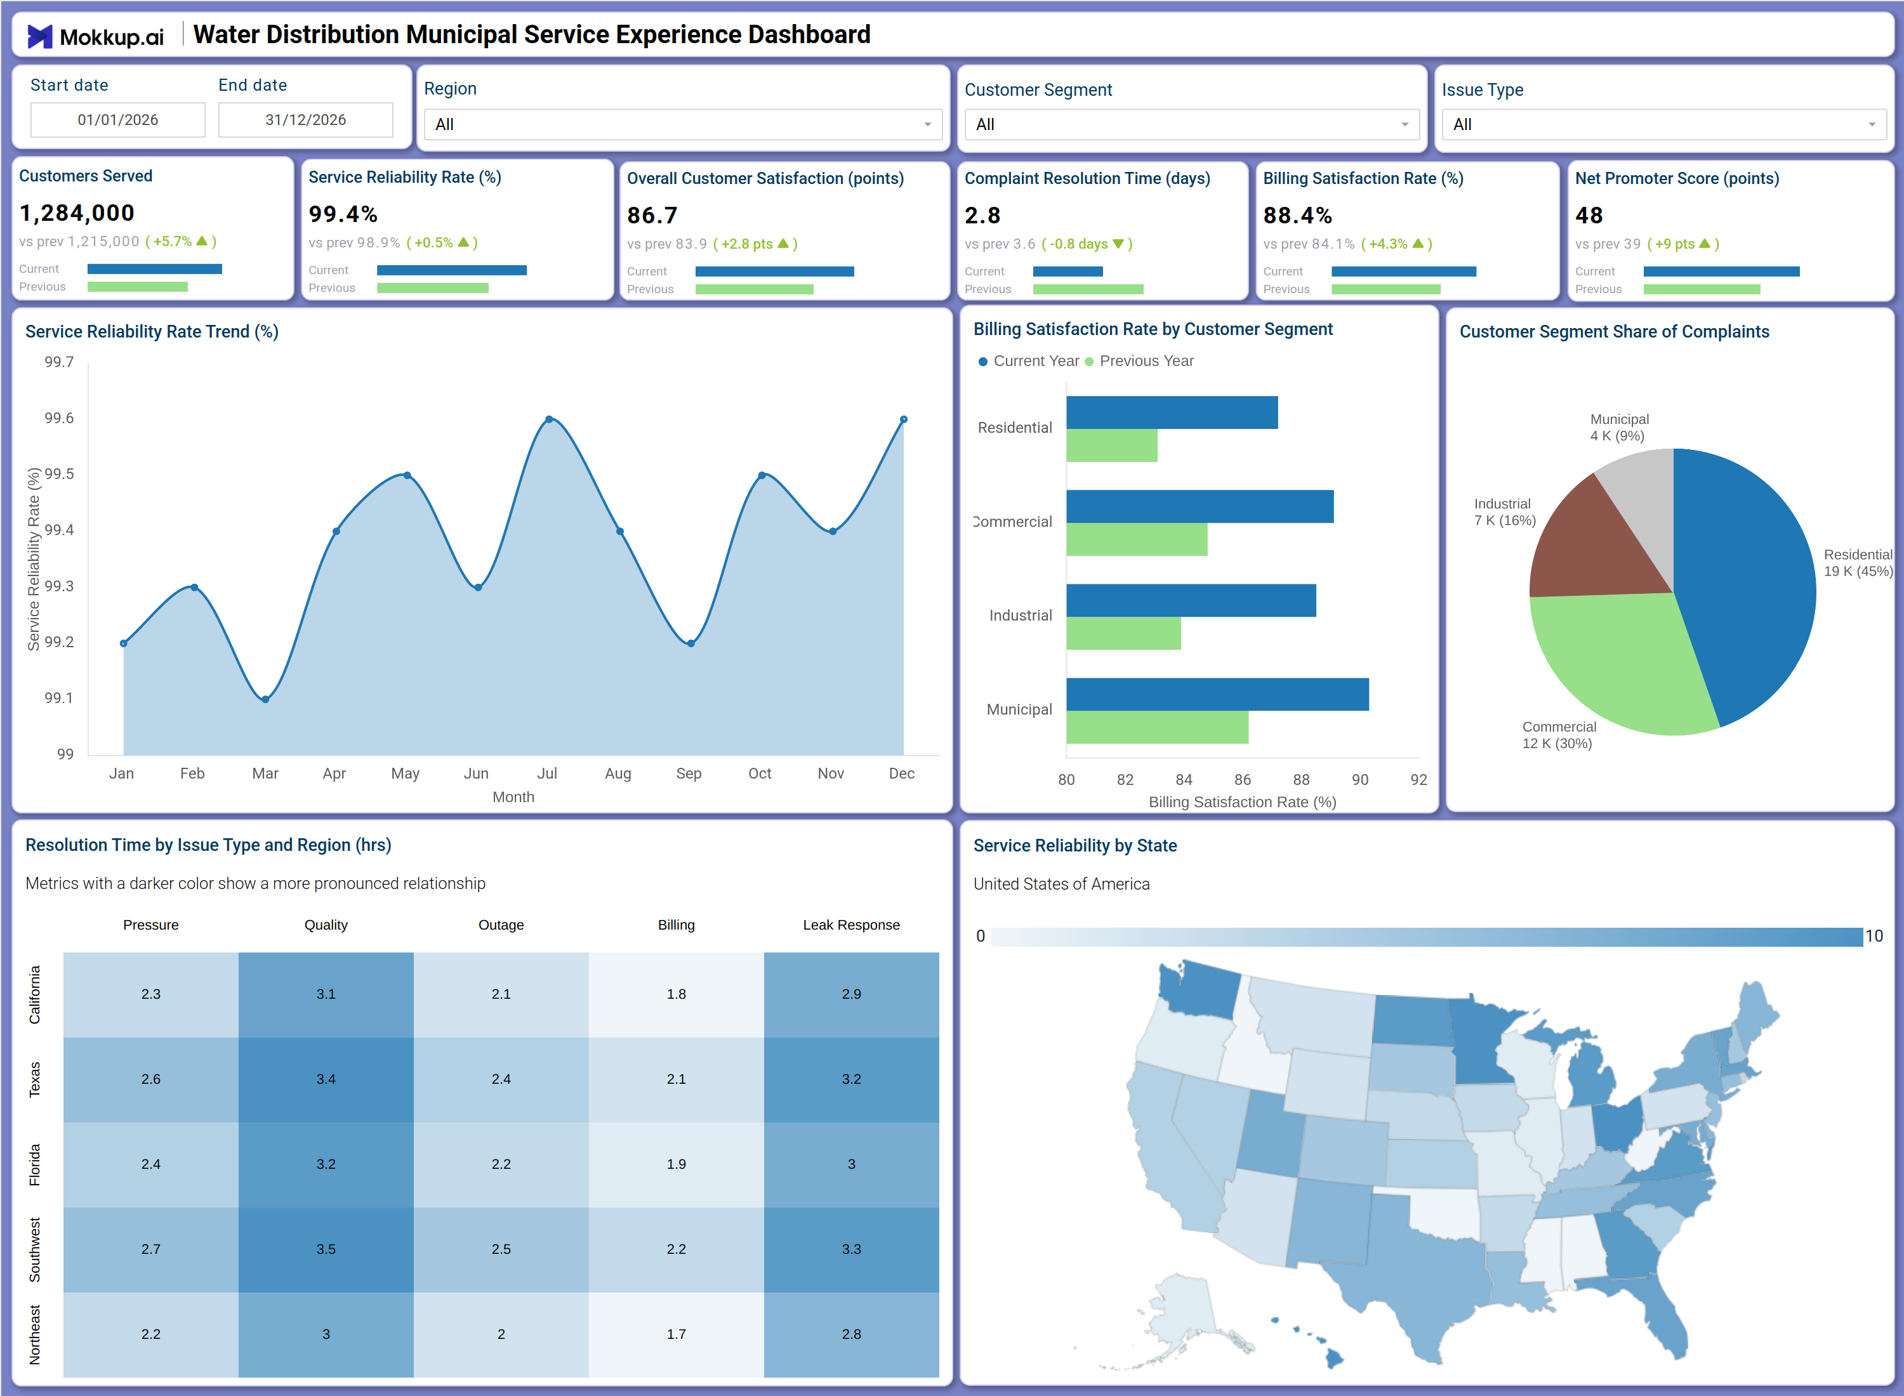Click the Mokkup.ai logo icon
This screenshot has width=1904, height=1396.
point(40,36)
